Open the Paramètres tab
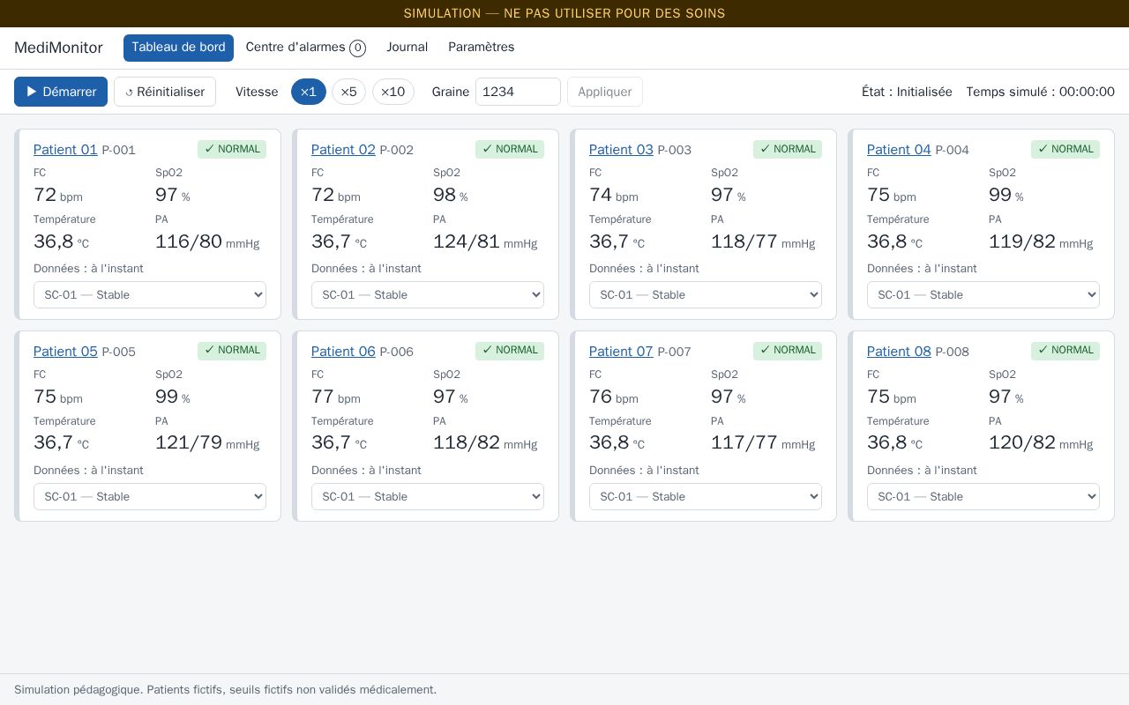Image resolution: width=1129 pixels, height=705 pixels. (x=482, y=48)
